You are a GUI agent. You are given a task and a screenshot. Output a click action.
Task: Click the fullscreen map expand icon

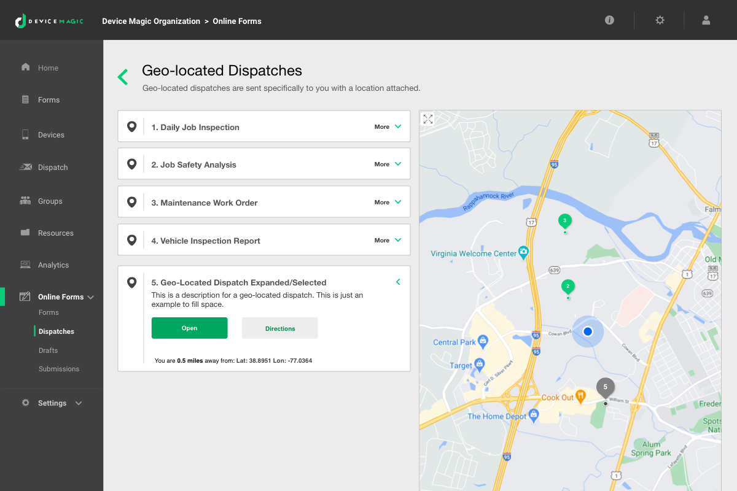click(428, 119)
